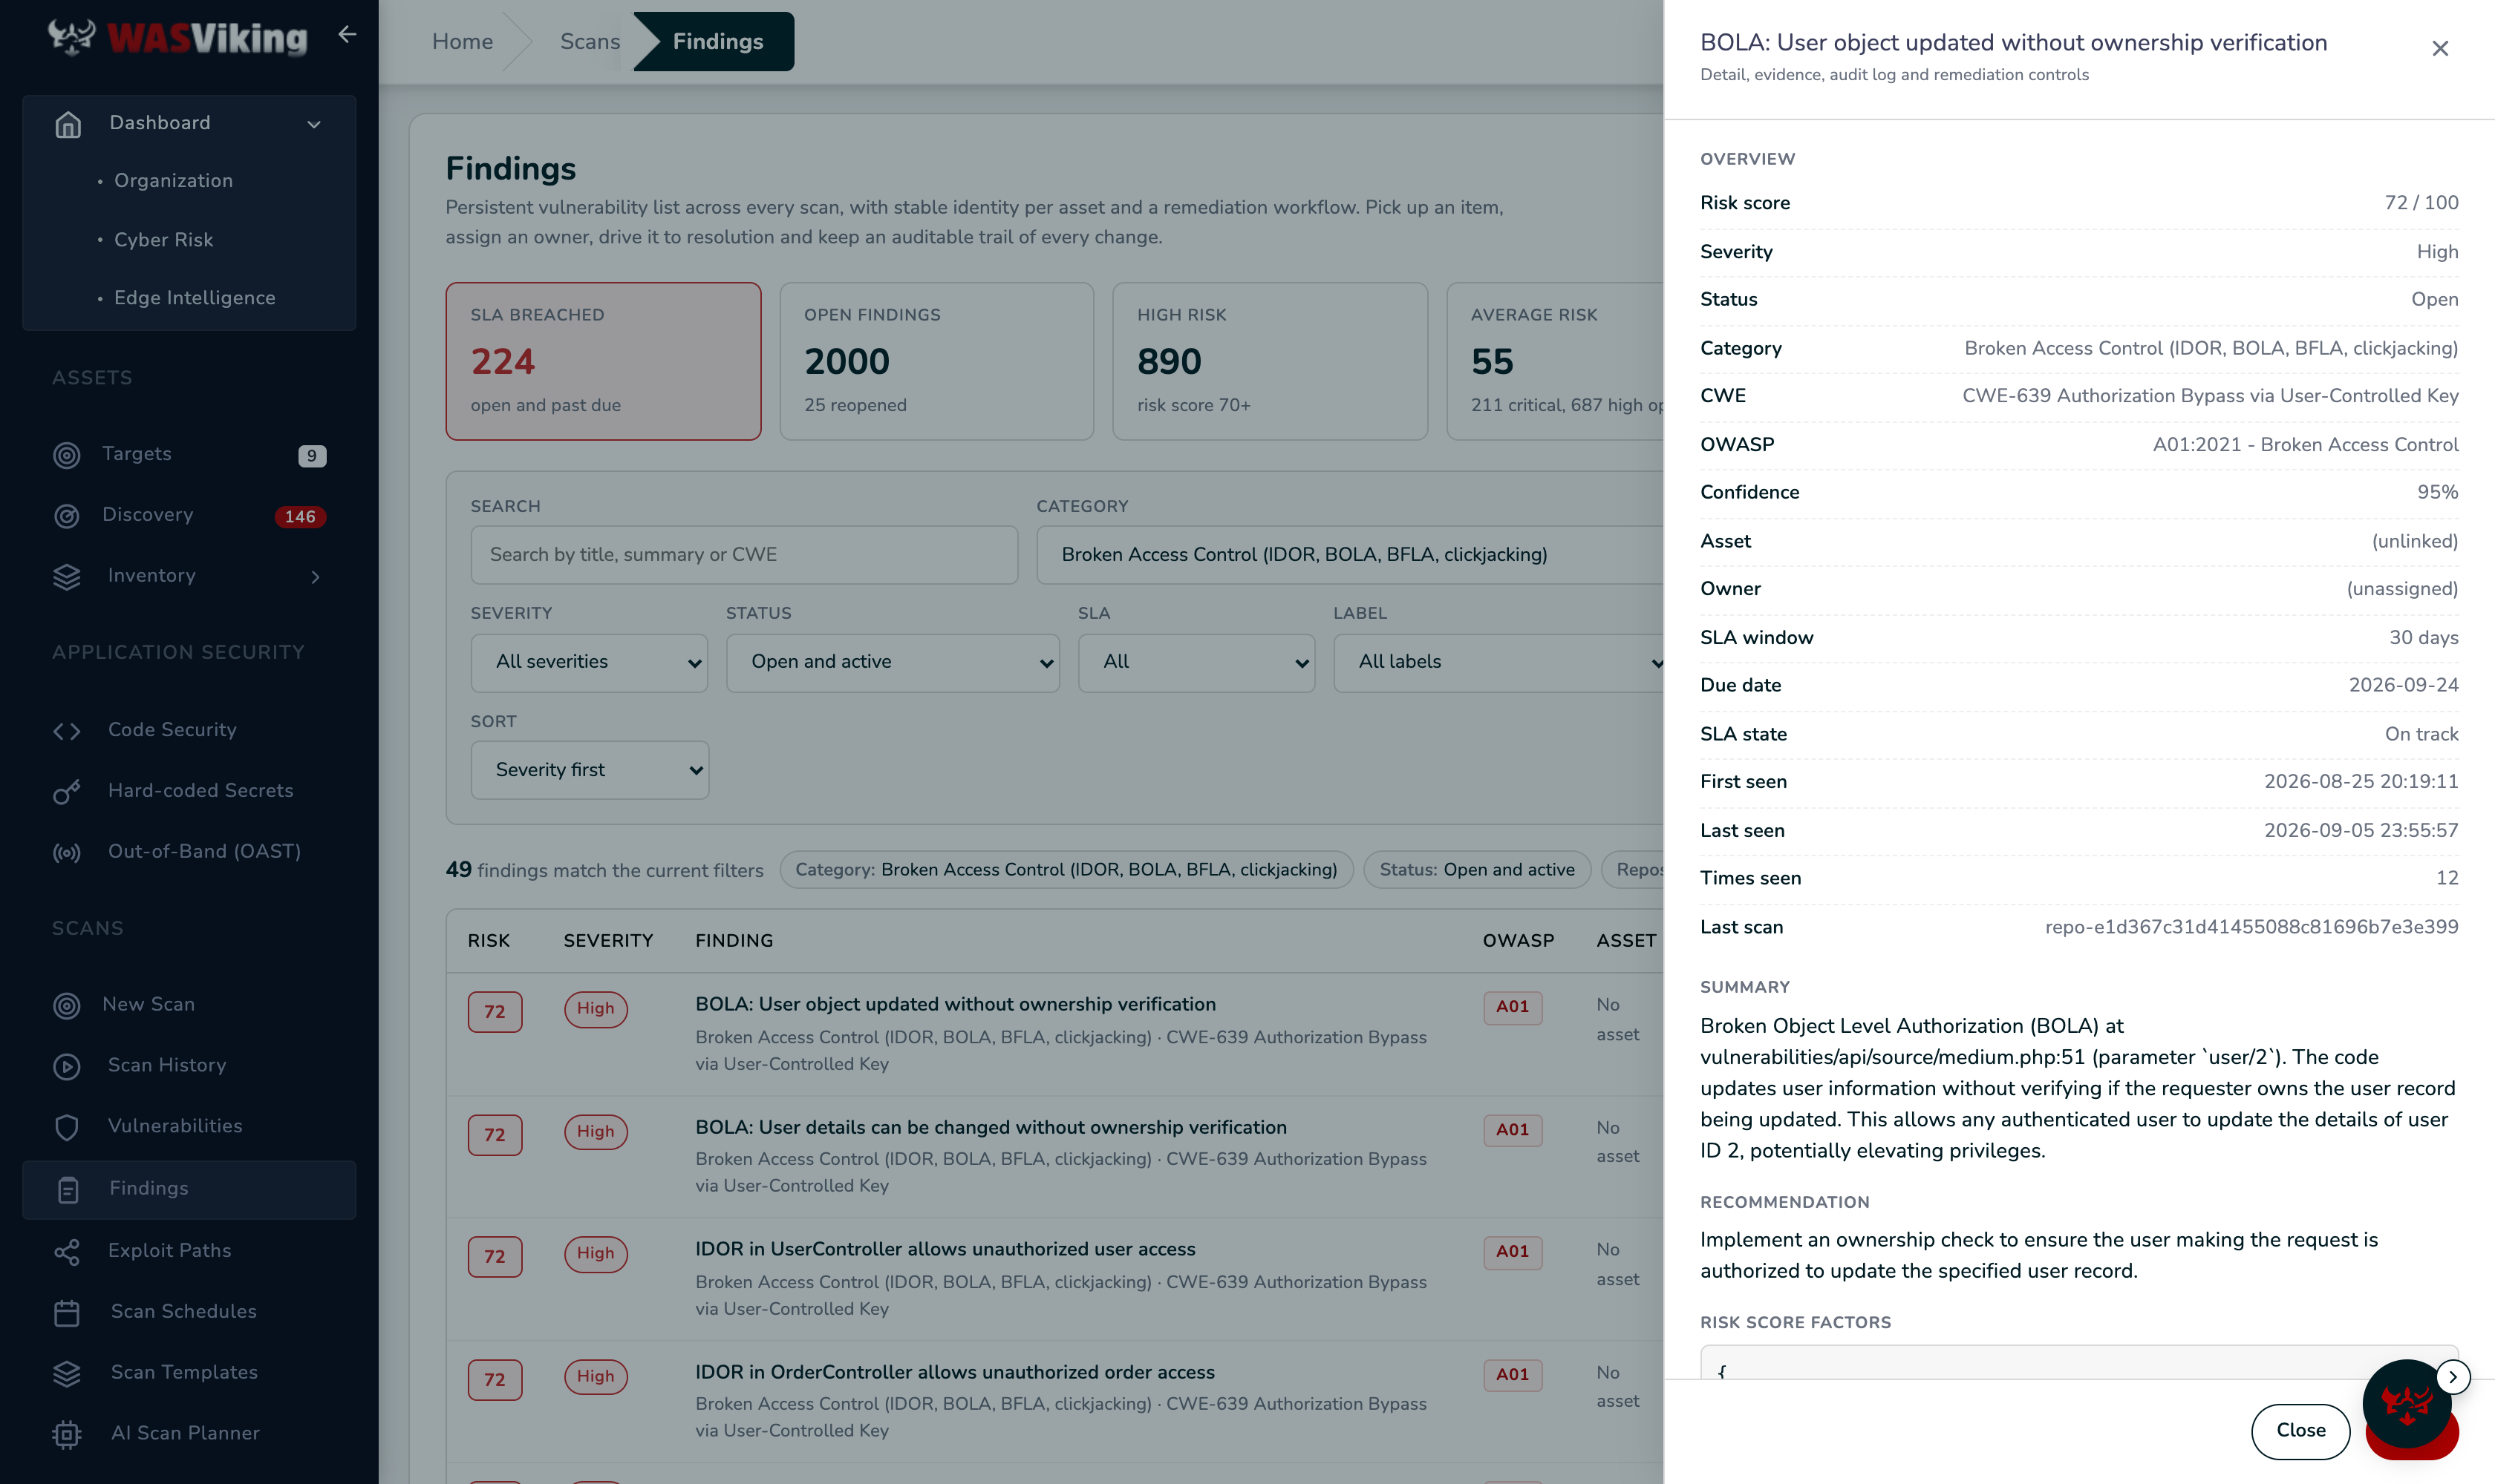
Task: Click the High badge on the OrderController row
Action: pos(596,1377)
